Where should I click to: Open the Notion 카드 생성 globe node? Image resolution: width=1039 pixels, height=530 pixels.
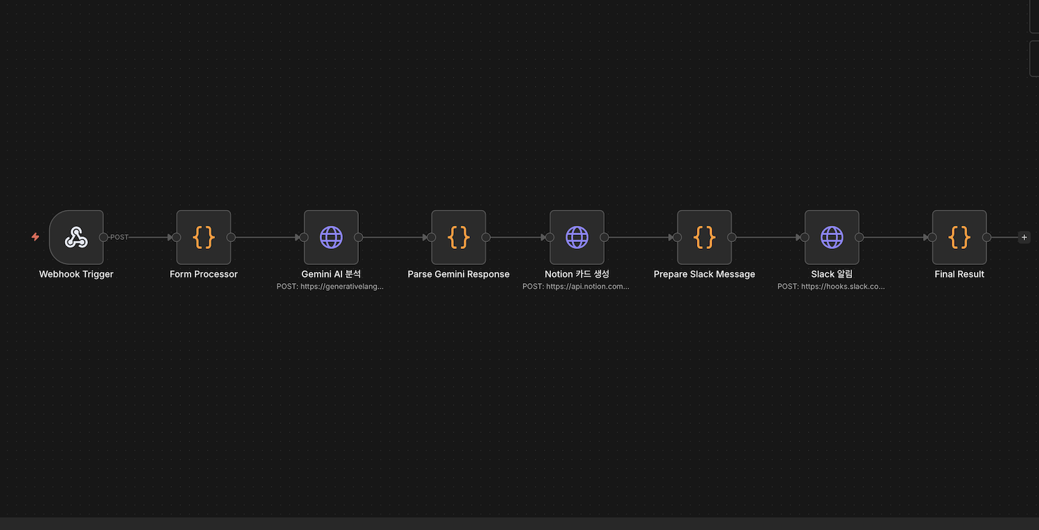click(x=577, y=237)
